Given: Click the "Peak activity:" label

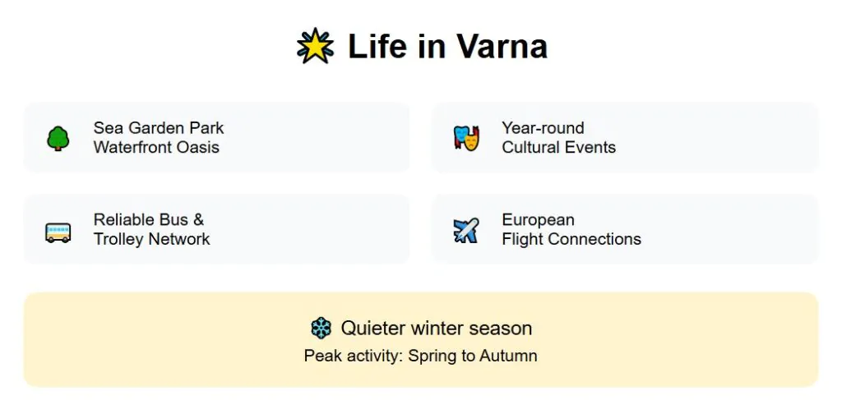Looking at the screenshot, I should click(354, 356).
